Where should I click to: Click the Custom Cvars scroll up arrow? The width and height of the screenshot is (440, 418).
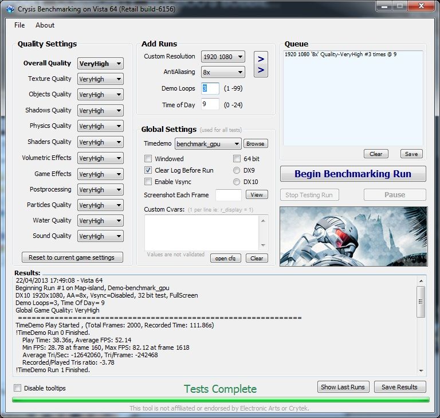263,221
